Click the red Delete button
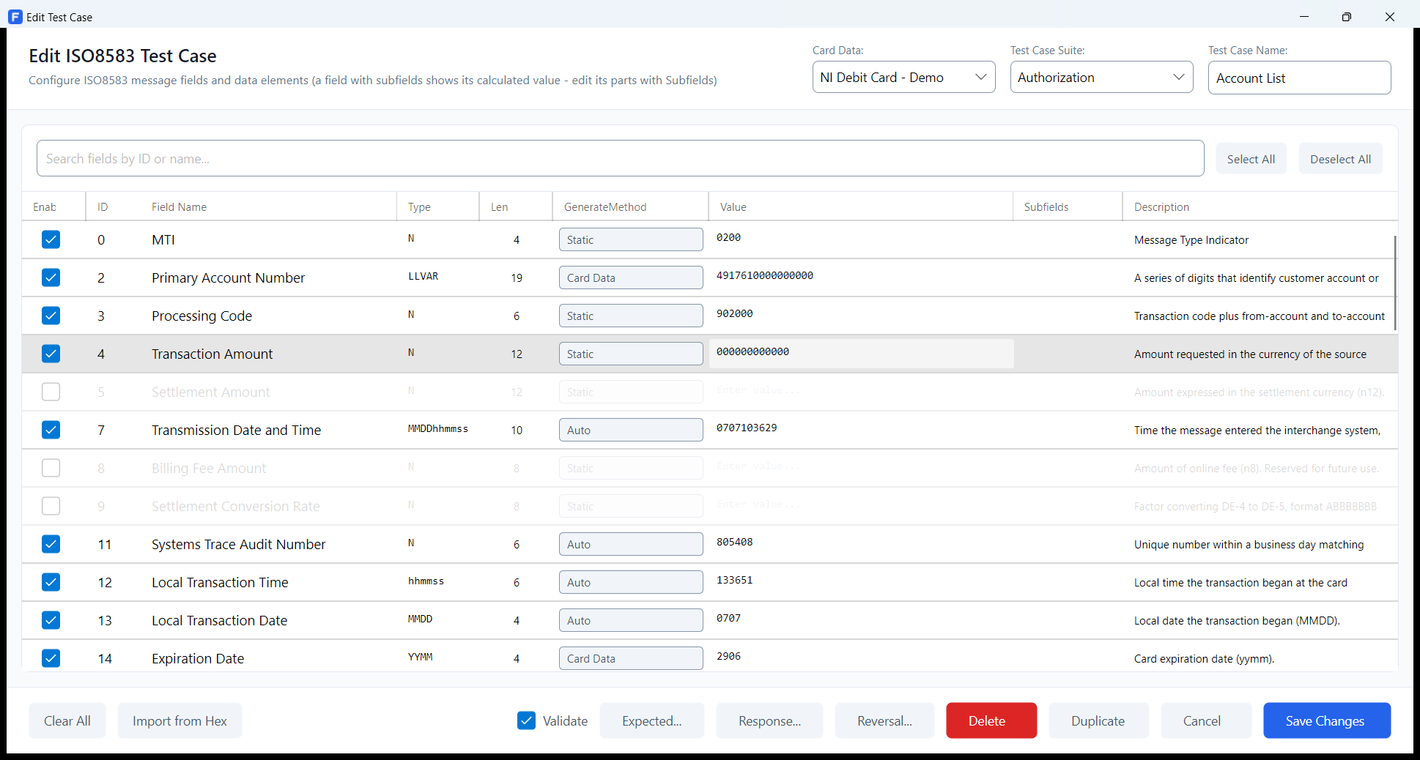This screenshot has width=1420, height=760. click(991, 721)
